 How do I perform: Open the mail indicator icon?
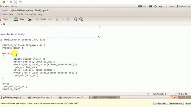click(x=150, y=7)
